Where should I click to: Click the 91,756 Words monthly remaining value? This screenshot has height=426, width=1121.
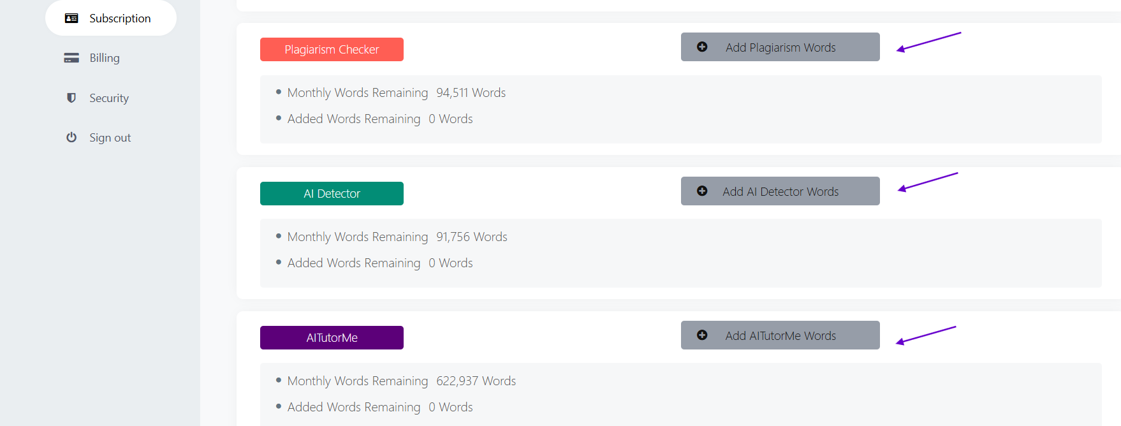471,237
